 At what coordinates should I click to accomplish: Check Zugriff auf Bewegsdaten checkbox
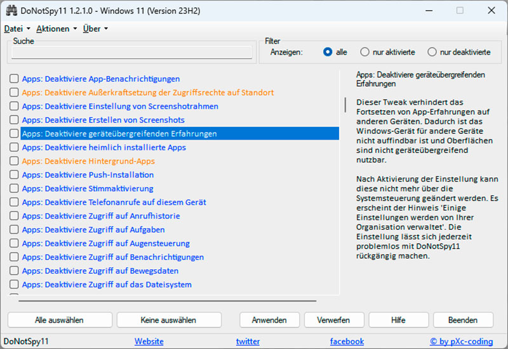coord(14,271)
